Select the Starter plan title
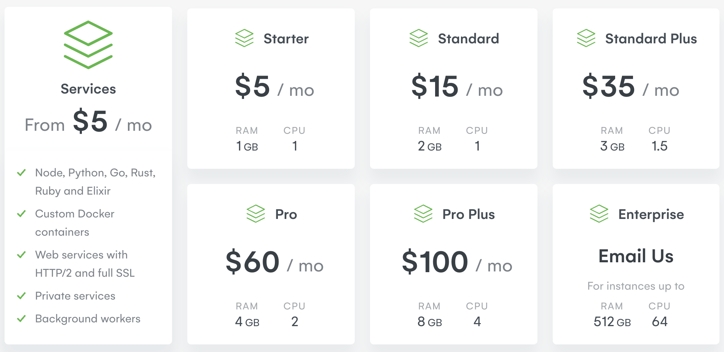This screenshot has width=724, height=352. [x=286, y=39]
